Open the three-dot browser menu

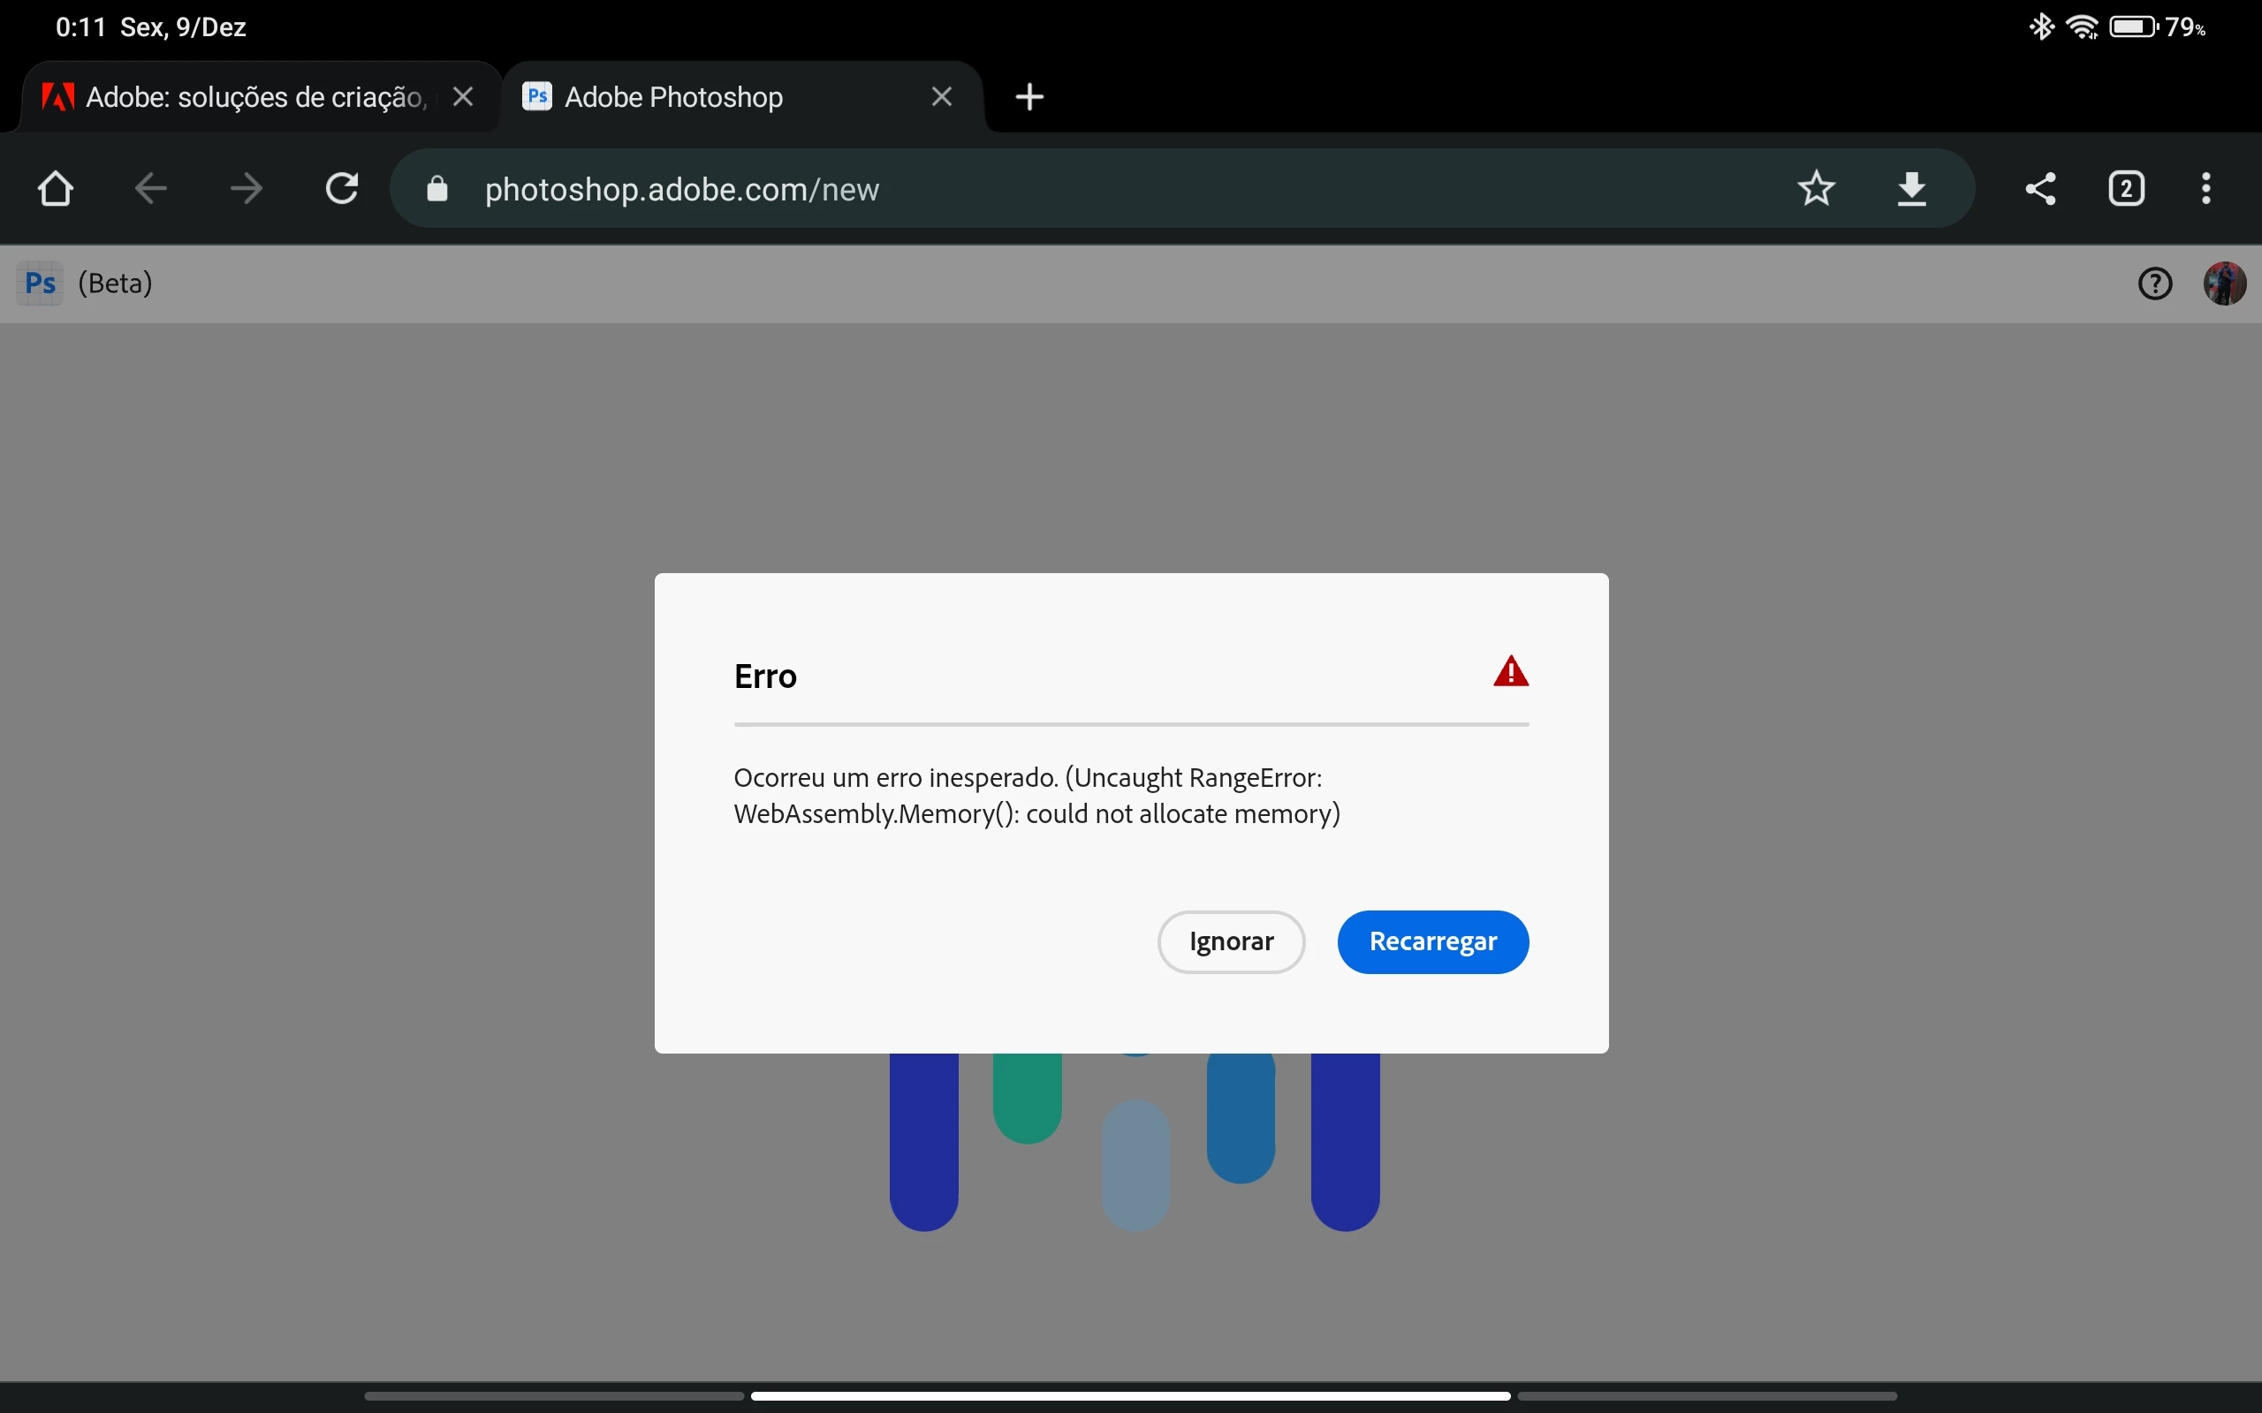2206,189
